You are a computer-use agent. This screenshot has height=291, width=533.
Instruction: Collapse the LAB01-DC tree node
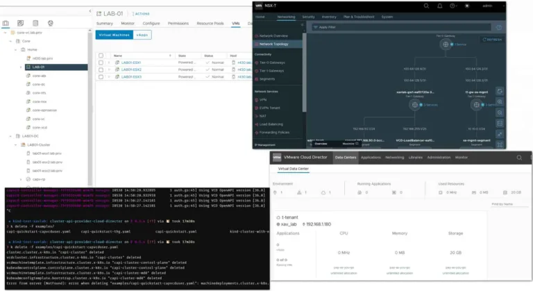(10, 136)
